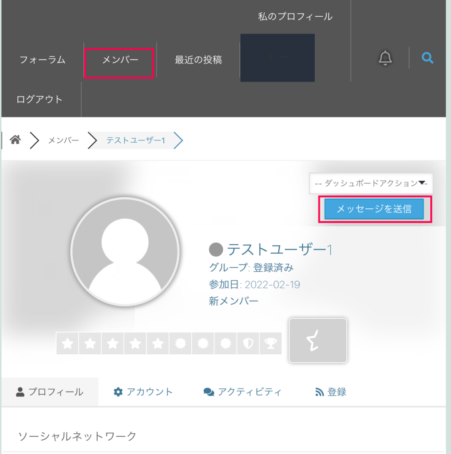Click the 新メンバー title text
This screenshot has height=454, width=451.
tap(233, 301)
